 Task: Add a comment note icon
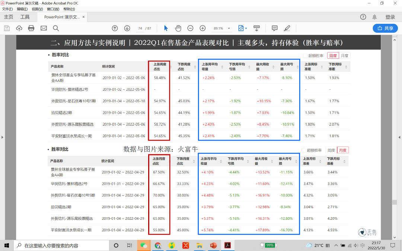[275, 28]
